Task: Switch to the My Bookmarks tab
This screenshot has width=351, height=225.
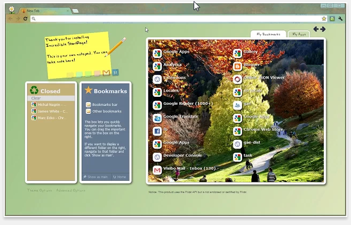Action: tap(268, 34)
